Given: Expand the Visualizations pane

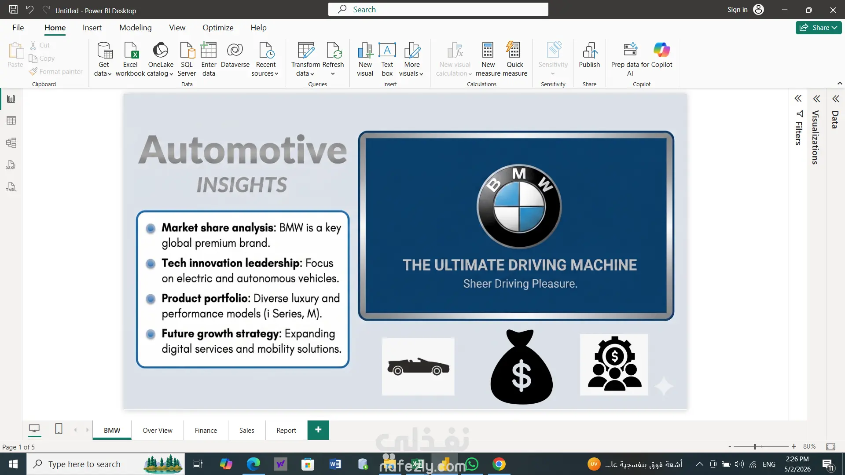Looking at the screenshot, I should 816,99.
